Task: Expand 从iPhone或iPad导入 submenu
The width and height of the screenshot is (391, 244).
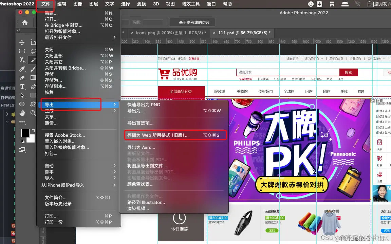Action: pyautogui.click(x=114, y=185)
